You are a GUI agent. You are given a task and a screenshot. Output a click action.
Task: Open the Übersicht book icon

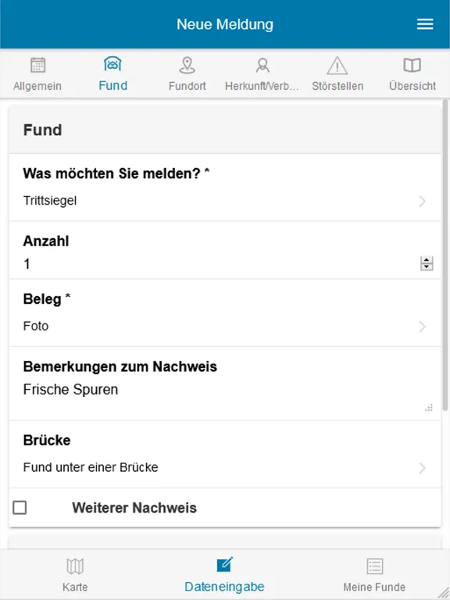412,65
